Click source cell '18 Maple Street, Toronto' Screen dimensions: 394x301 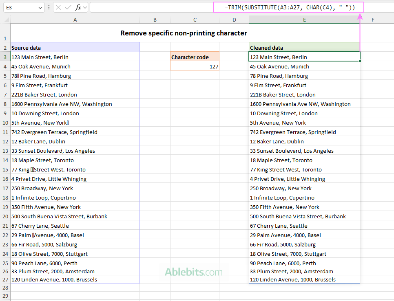(75, 160)
